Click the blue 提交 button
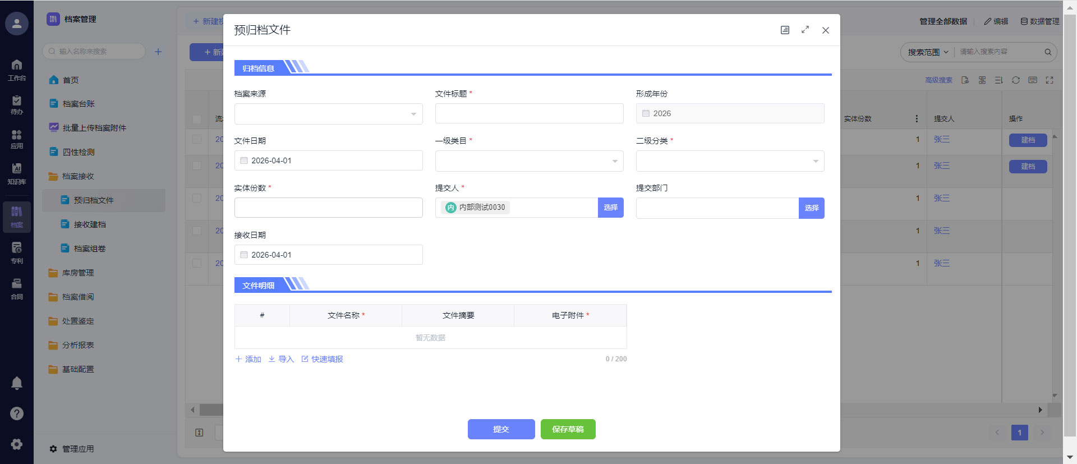The height and width of the screenshot is (464, 1077). (501, 429)
